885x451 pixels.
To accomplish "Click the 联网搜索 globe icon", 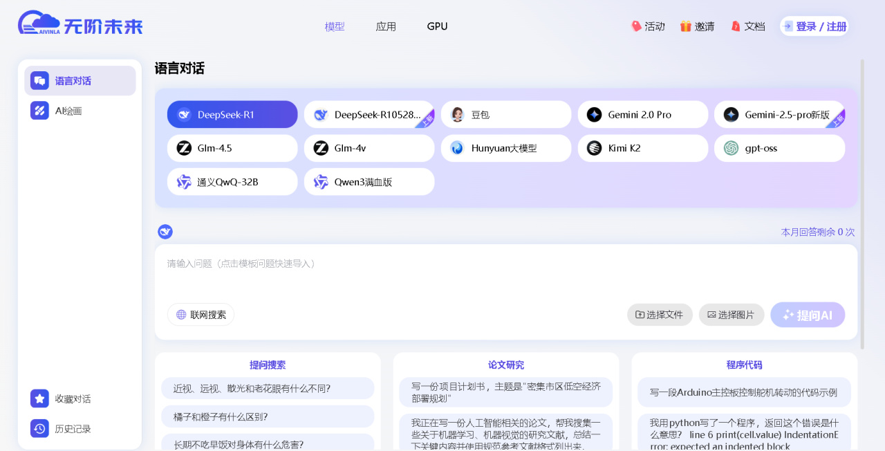I will 181,315.
